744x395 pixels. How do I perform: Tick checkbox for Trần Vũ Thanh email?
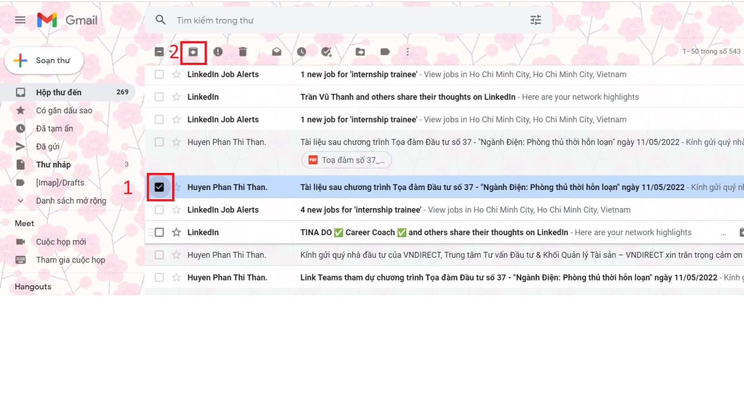[x=159, y=97]
